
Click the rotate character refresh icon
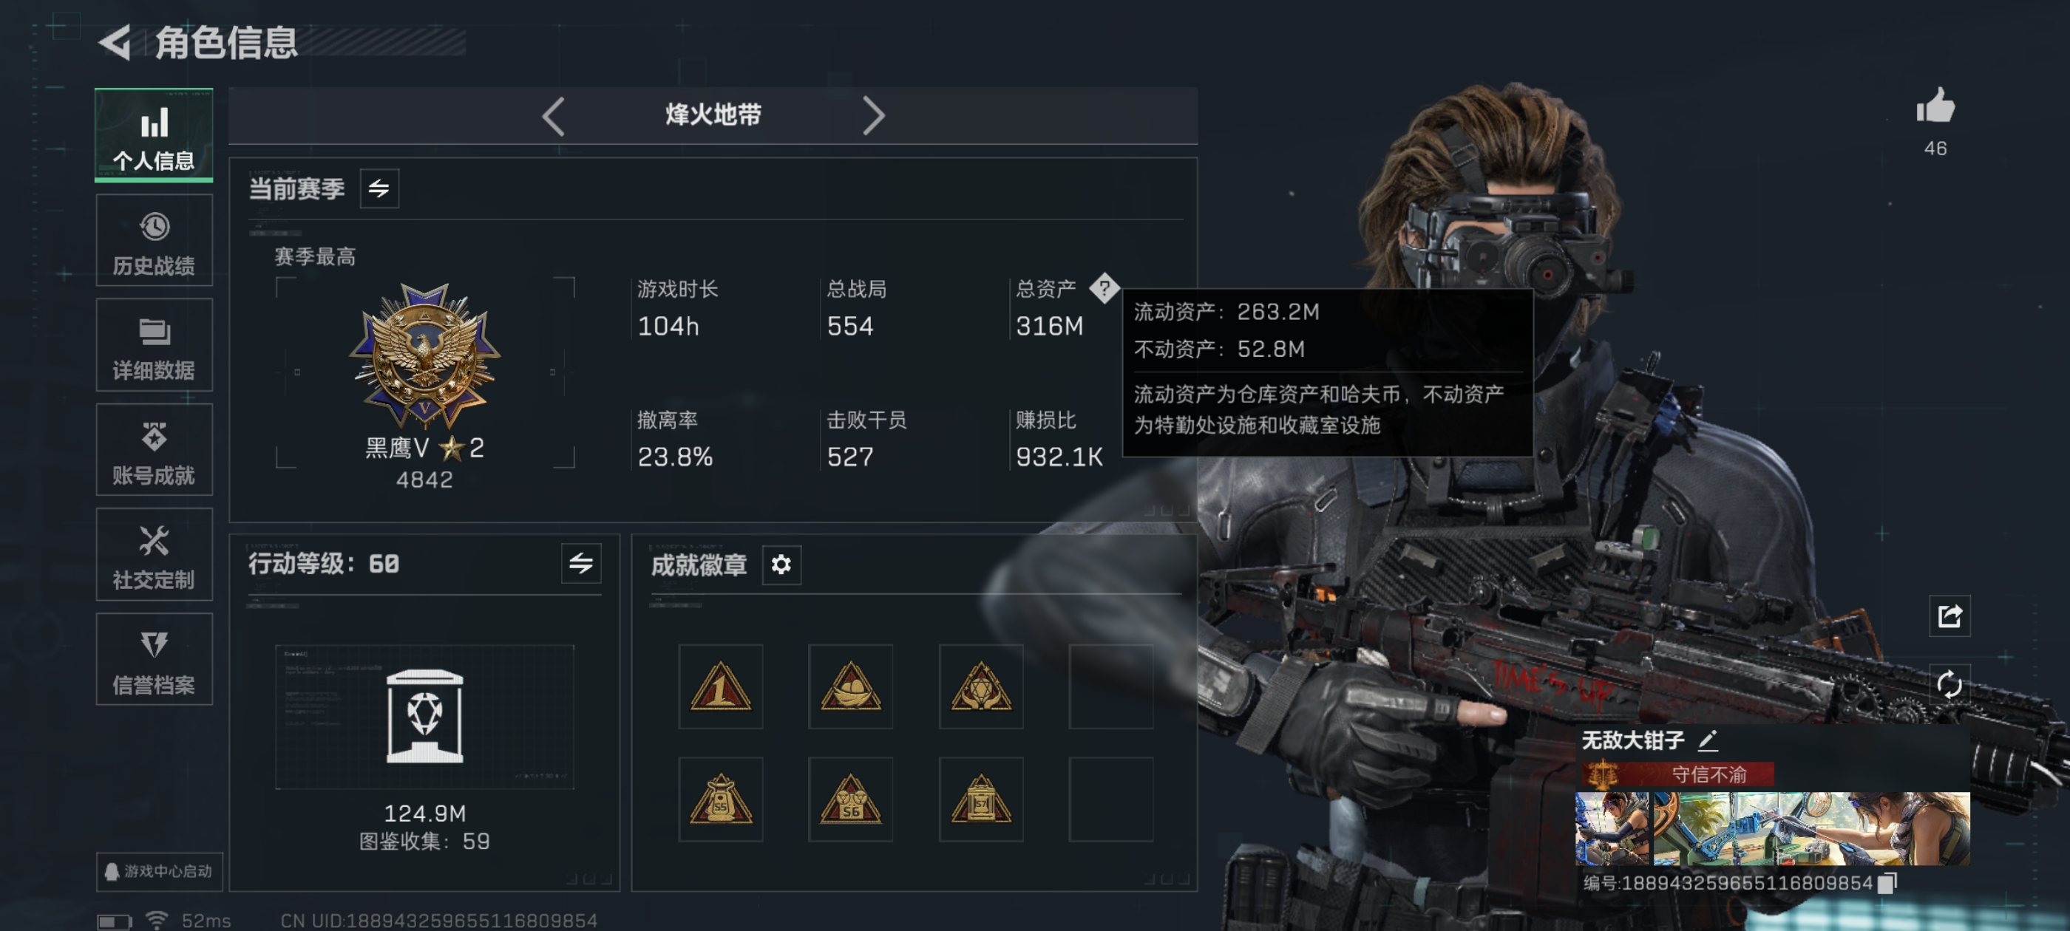[1949, 685]
